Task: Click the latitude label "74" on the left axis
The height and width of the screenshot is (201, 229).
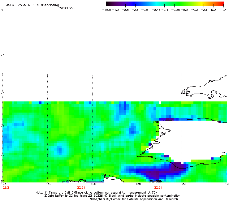Action: point(2,126)
